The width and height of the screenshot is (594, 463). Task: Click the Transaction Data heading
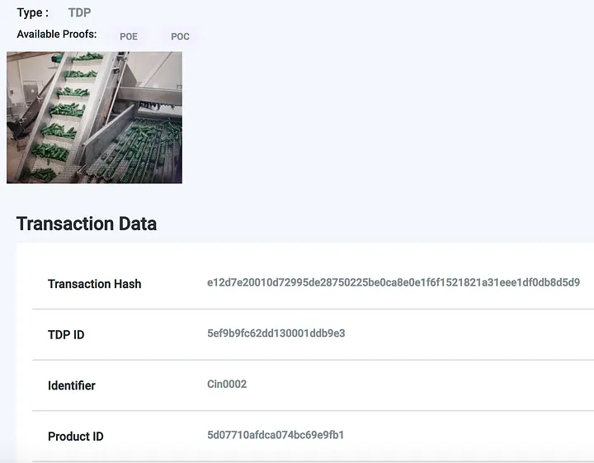point(87,223)
